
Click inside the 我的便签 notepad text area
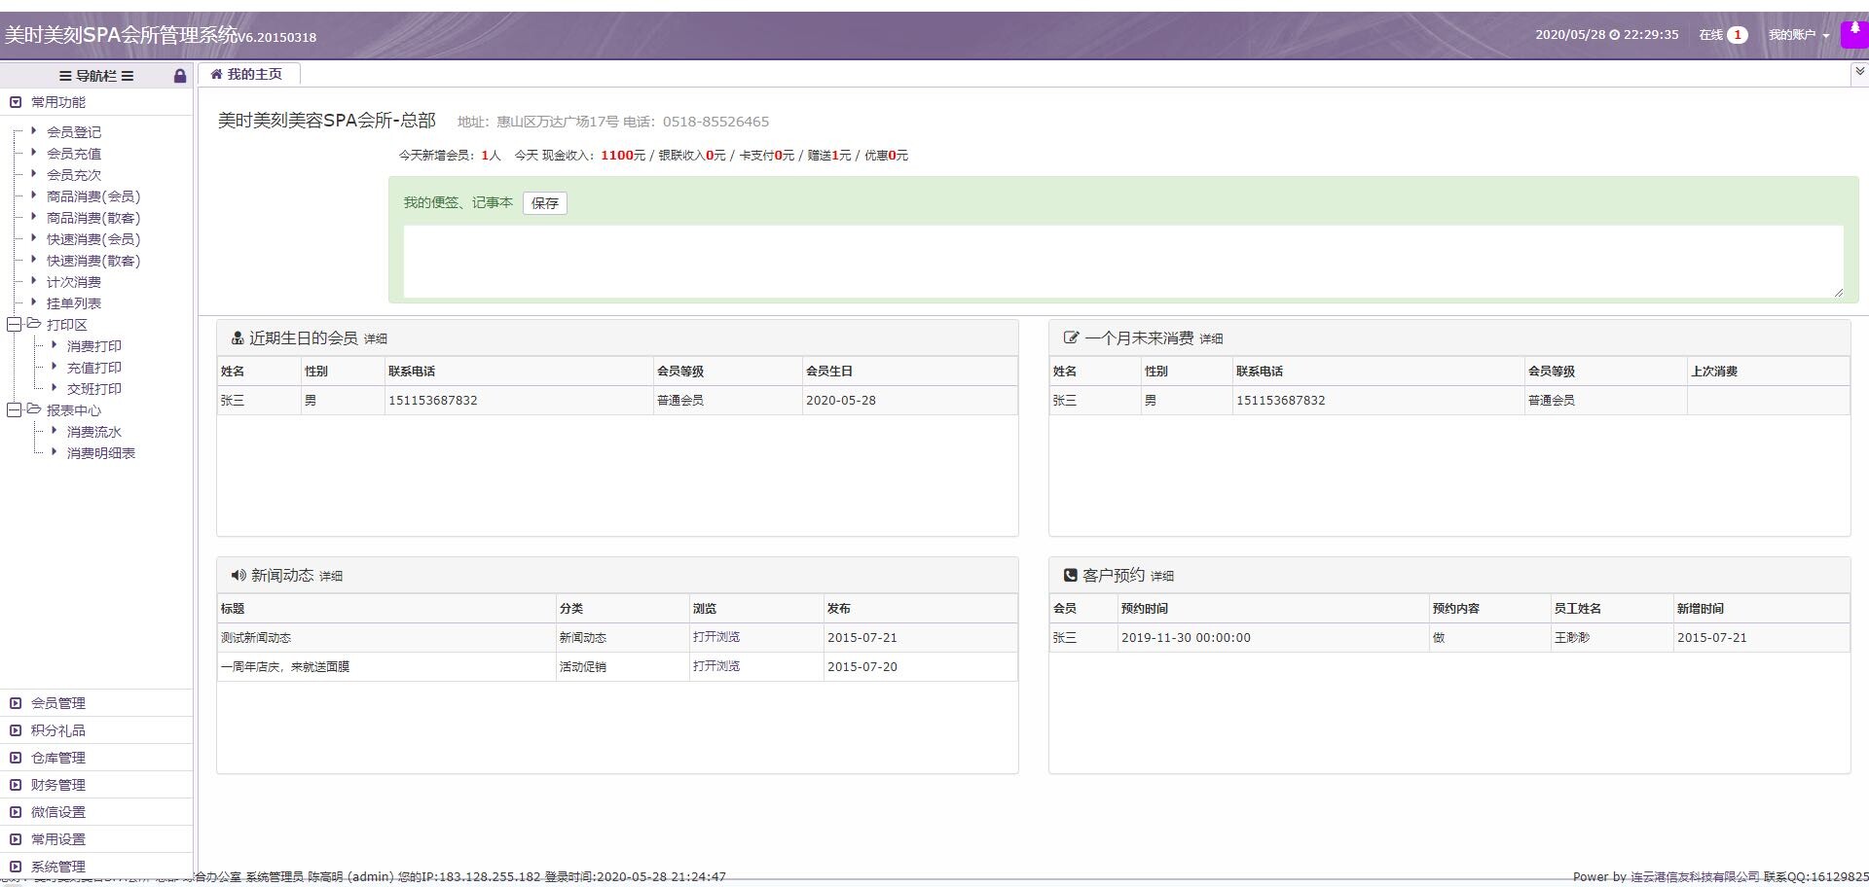(x=1123, y=262)
